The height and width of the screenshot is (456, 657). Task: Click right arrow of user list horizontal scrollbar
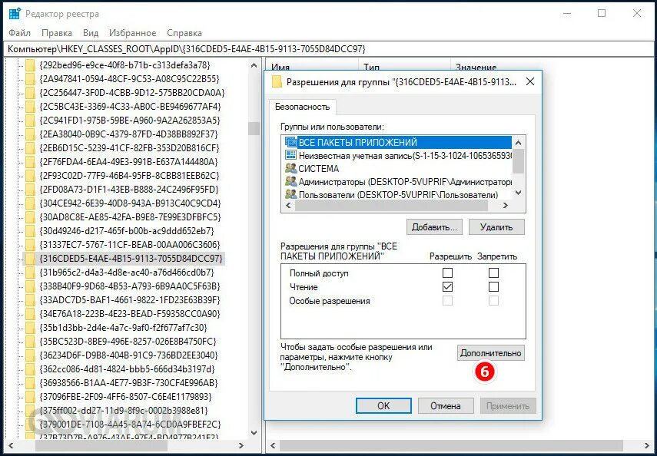click(506, 205)
